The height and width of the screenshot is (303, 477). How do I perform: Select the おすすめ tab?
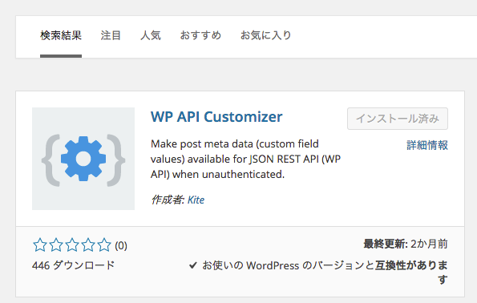pos(200,35)
